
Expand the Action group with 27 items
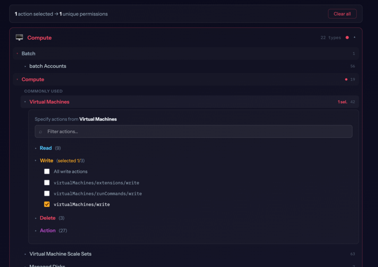point(48,231)
